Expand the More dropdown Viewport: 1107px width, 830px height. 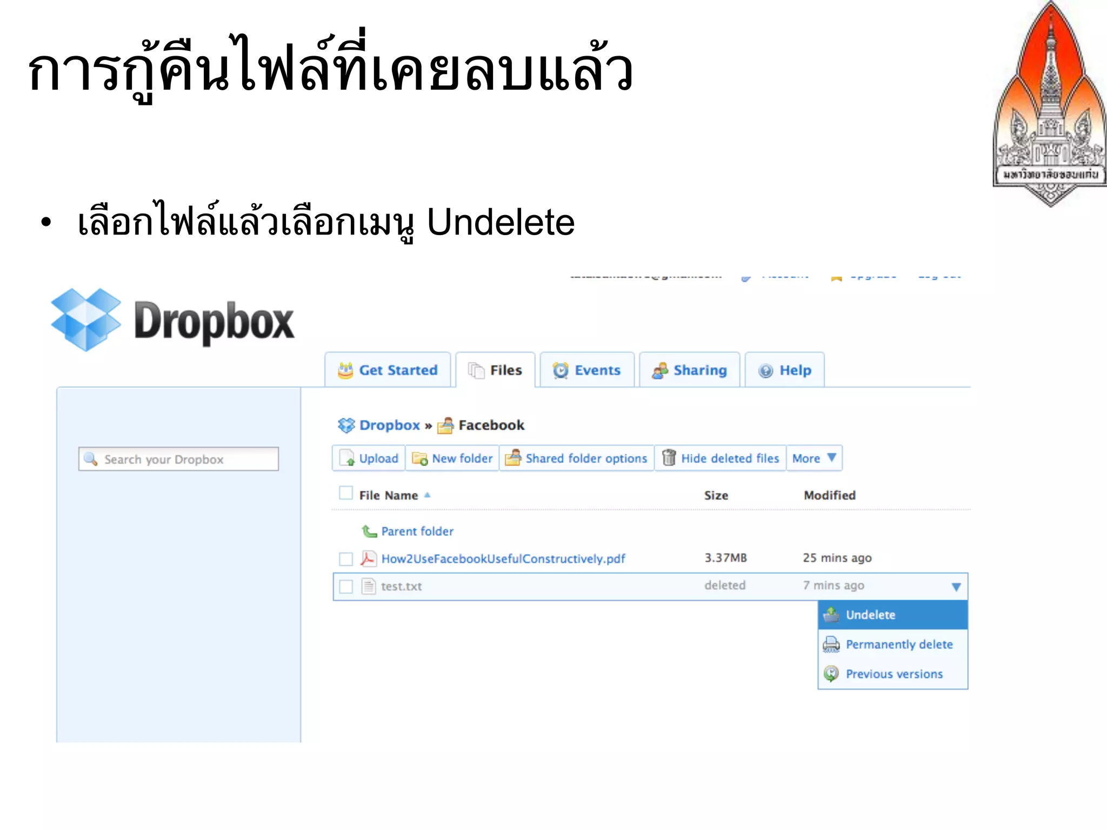(x=814, y=458)
